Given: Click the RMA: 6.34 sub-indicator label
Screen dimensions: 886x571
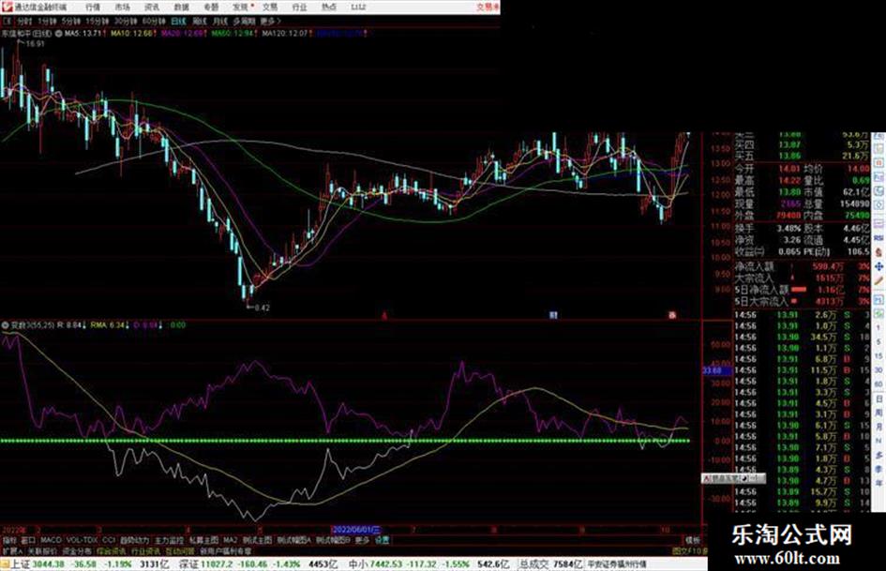Looking at the screenshot, I should tap(108, 325).
